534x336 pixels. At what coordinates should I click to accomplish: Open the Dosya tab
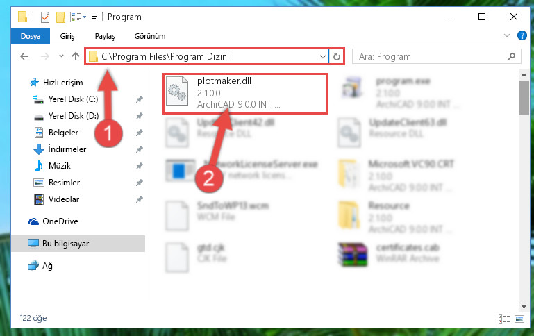coord(31,36)
